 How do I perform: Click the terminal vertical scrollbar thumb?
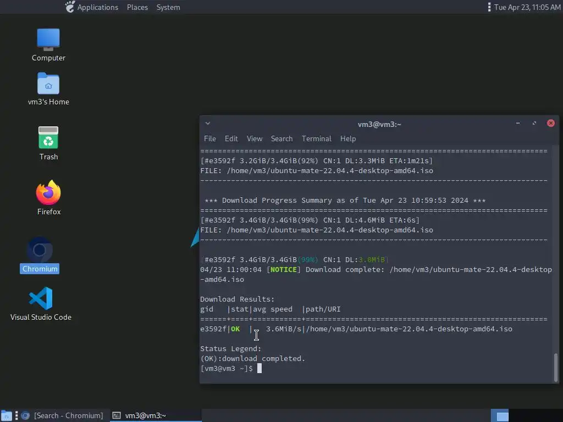(556, 368)
